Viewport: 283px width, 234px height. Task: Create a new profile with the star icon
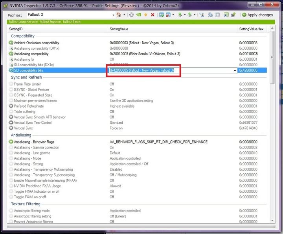click(146, 15)
